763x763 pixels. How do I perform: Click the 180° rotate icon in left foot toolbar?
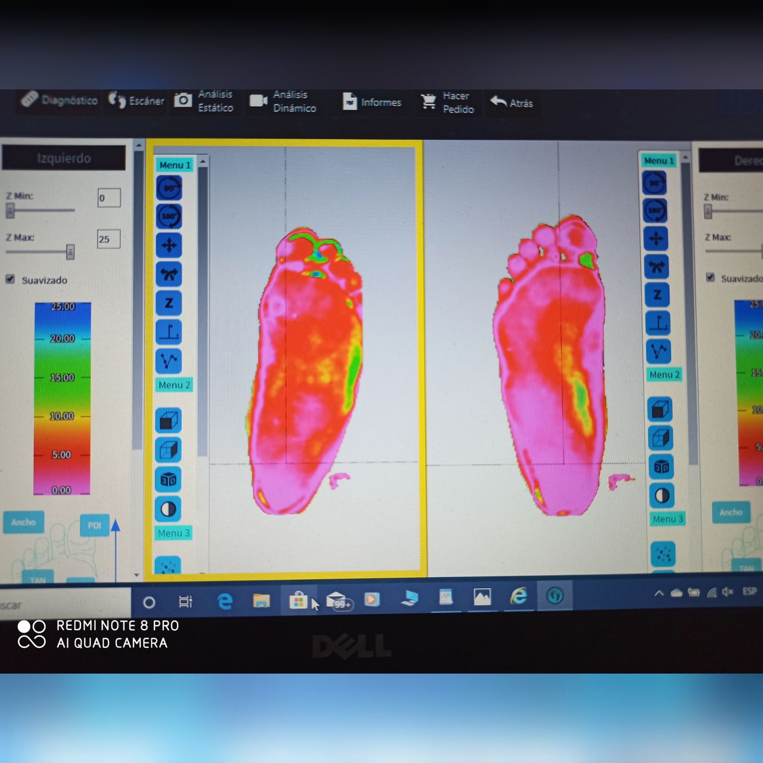[169, 216]
